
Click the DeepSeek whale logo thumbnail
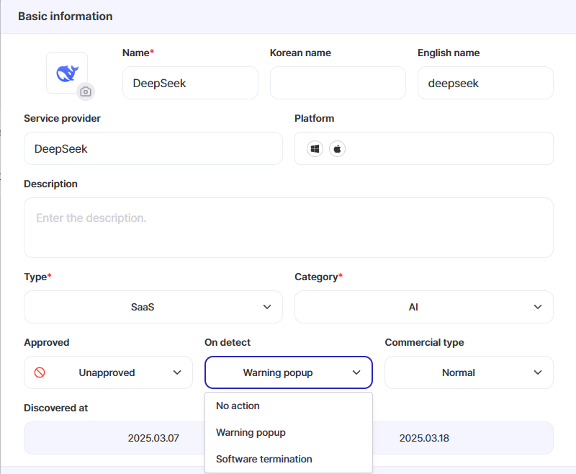(67, 73)
